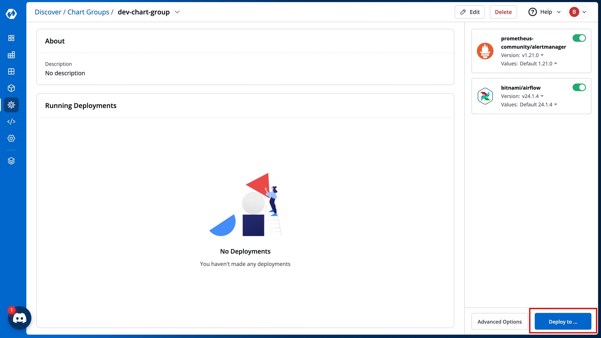Screen dimensions: 601x338
Task: Disable the prometheus alertmanager chart toggle
Action: (579, 38)
